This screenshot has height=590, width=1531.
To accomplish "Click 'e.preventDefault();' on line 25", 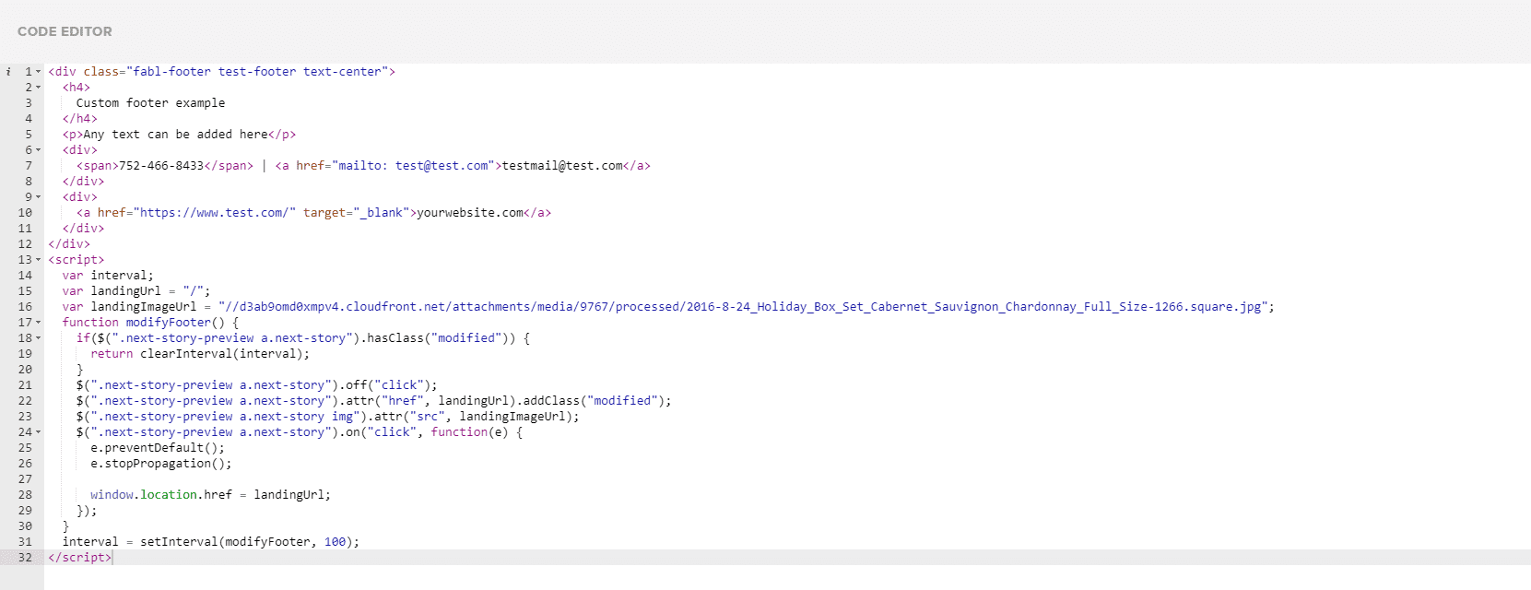I will [158, 448].
